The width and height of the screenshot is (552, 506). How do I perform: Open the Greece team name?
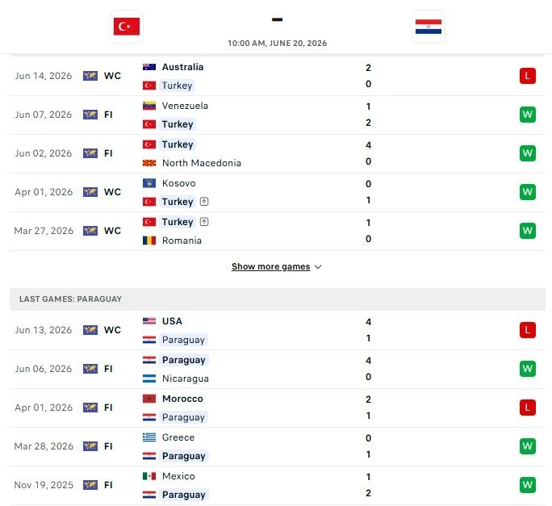point(178,437)
